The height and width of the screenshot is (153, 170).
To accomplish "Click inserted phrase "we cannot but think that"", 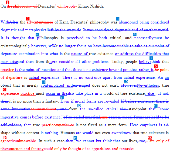I will [x=98, y=141].
